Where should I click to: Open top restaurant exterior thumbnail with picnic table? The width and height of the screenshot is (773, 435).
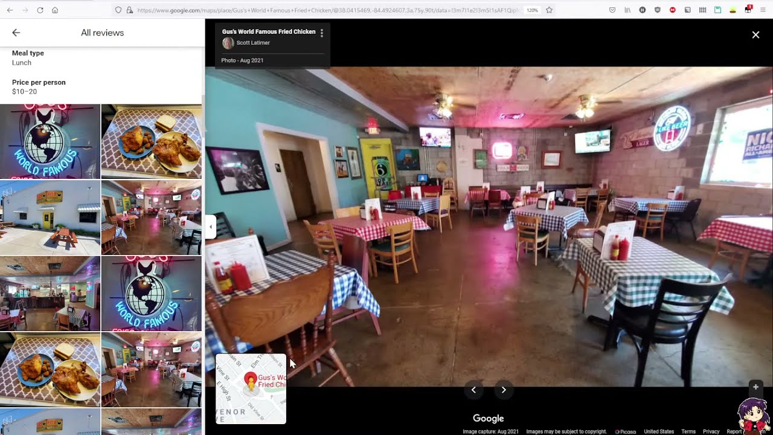pos(50,217)
